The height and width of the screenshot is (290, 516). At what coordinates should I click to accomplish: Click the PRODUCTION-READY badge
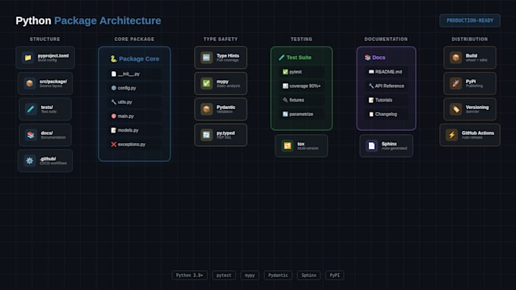pyautogui.click(x=470, y=20)
